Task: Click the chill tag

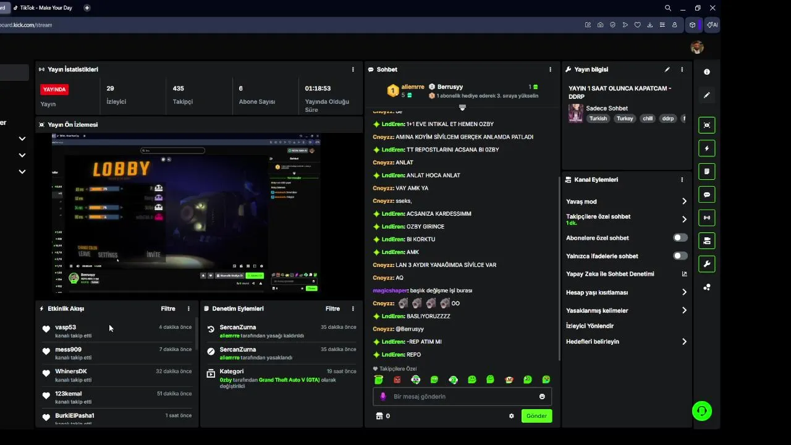Action: 647,118
